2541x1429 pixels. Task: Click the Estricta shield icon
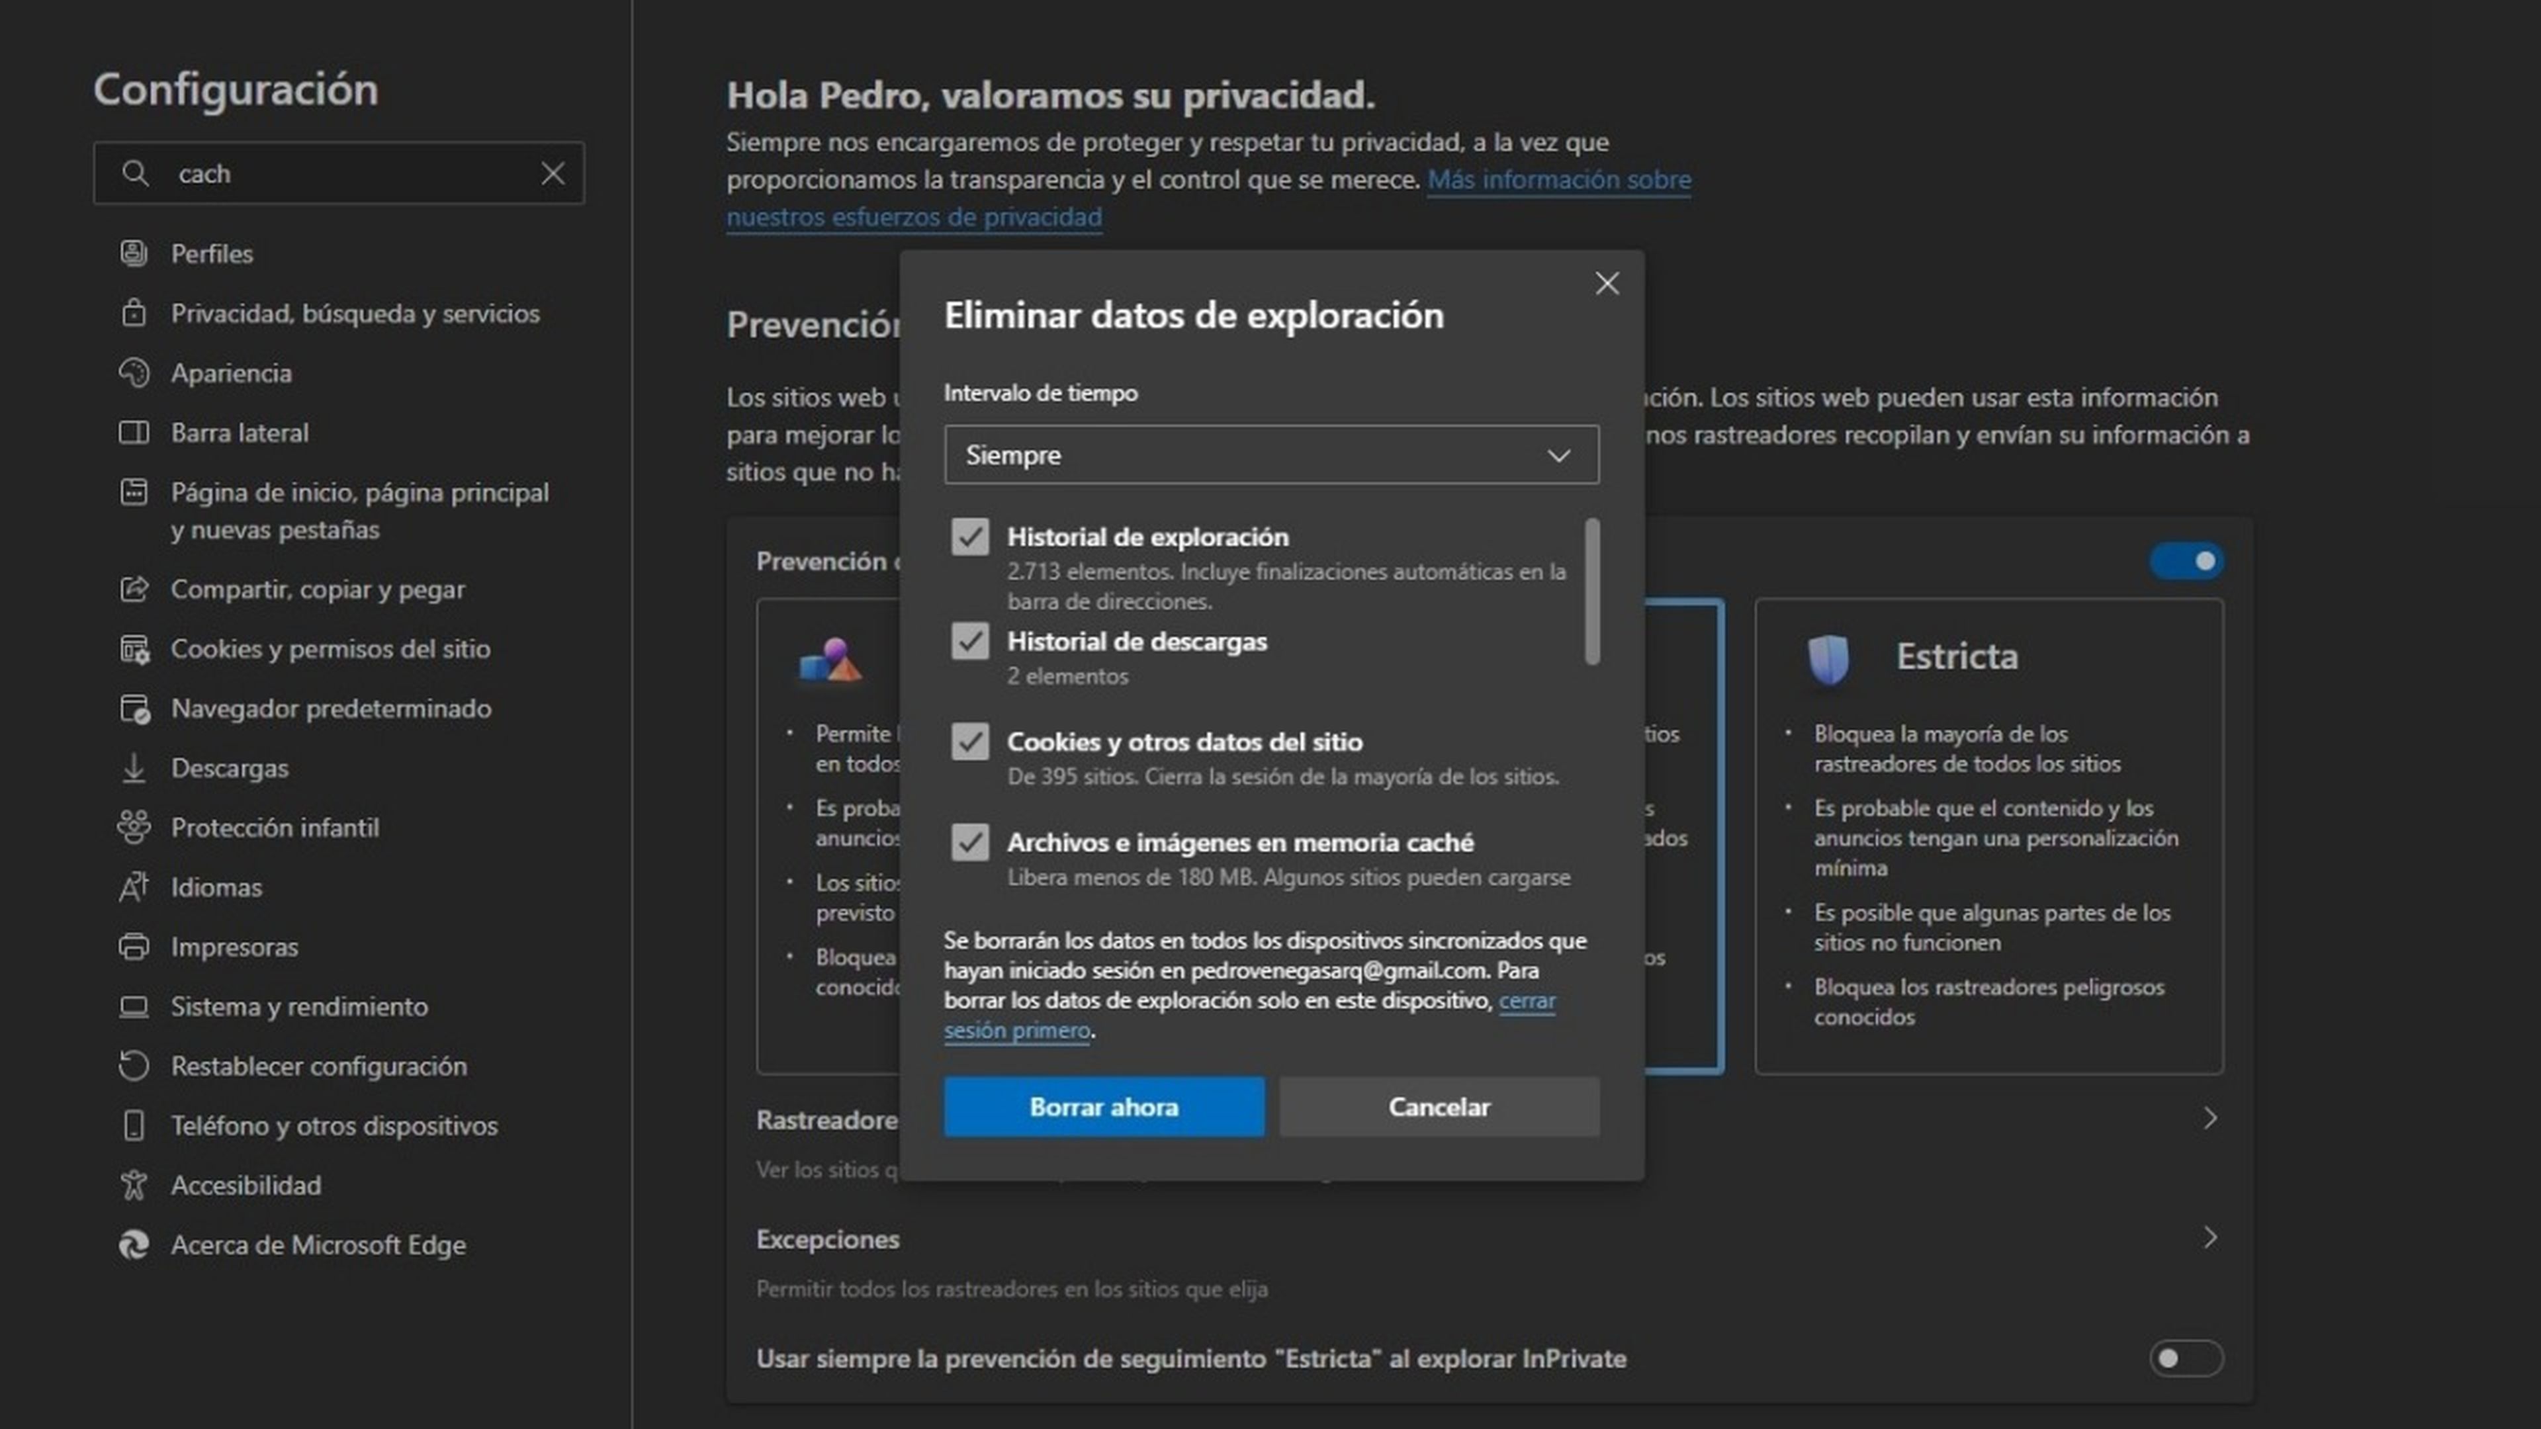[1828, 659]
